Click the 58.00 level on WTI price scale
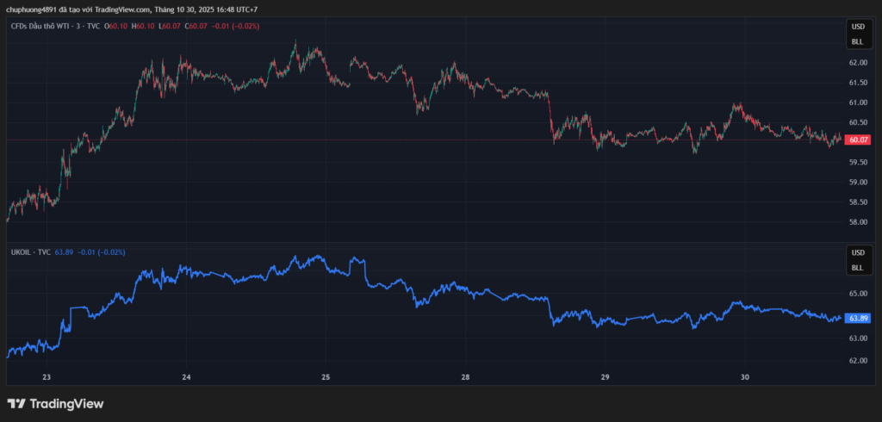This screenshot has height=422, width=882. 858,222
